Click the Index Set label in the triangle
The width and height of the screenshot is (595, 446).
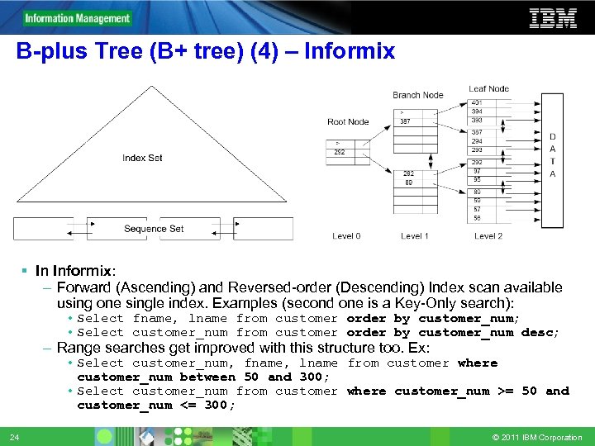[x=142, y=158]
